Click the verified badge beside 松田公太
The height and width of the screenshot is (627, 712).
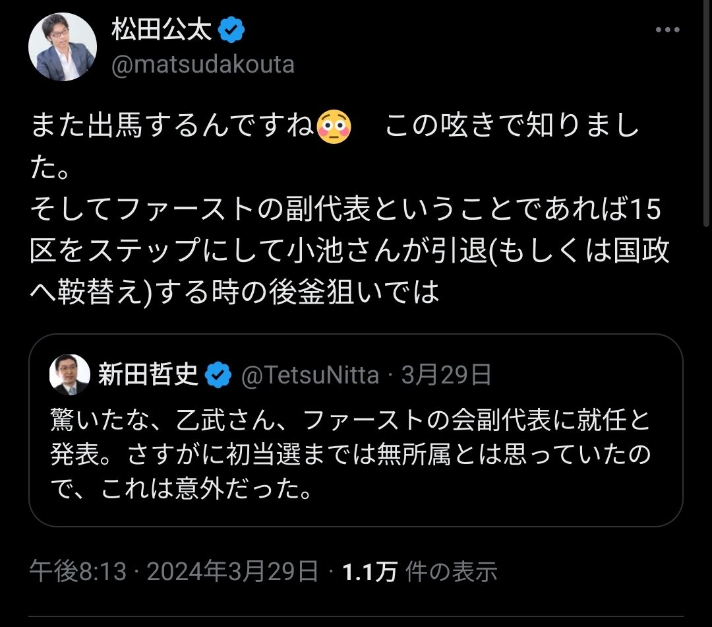[x=232, y=31]
